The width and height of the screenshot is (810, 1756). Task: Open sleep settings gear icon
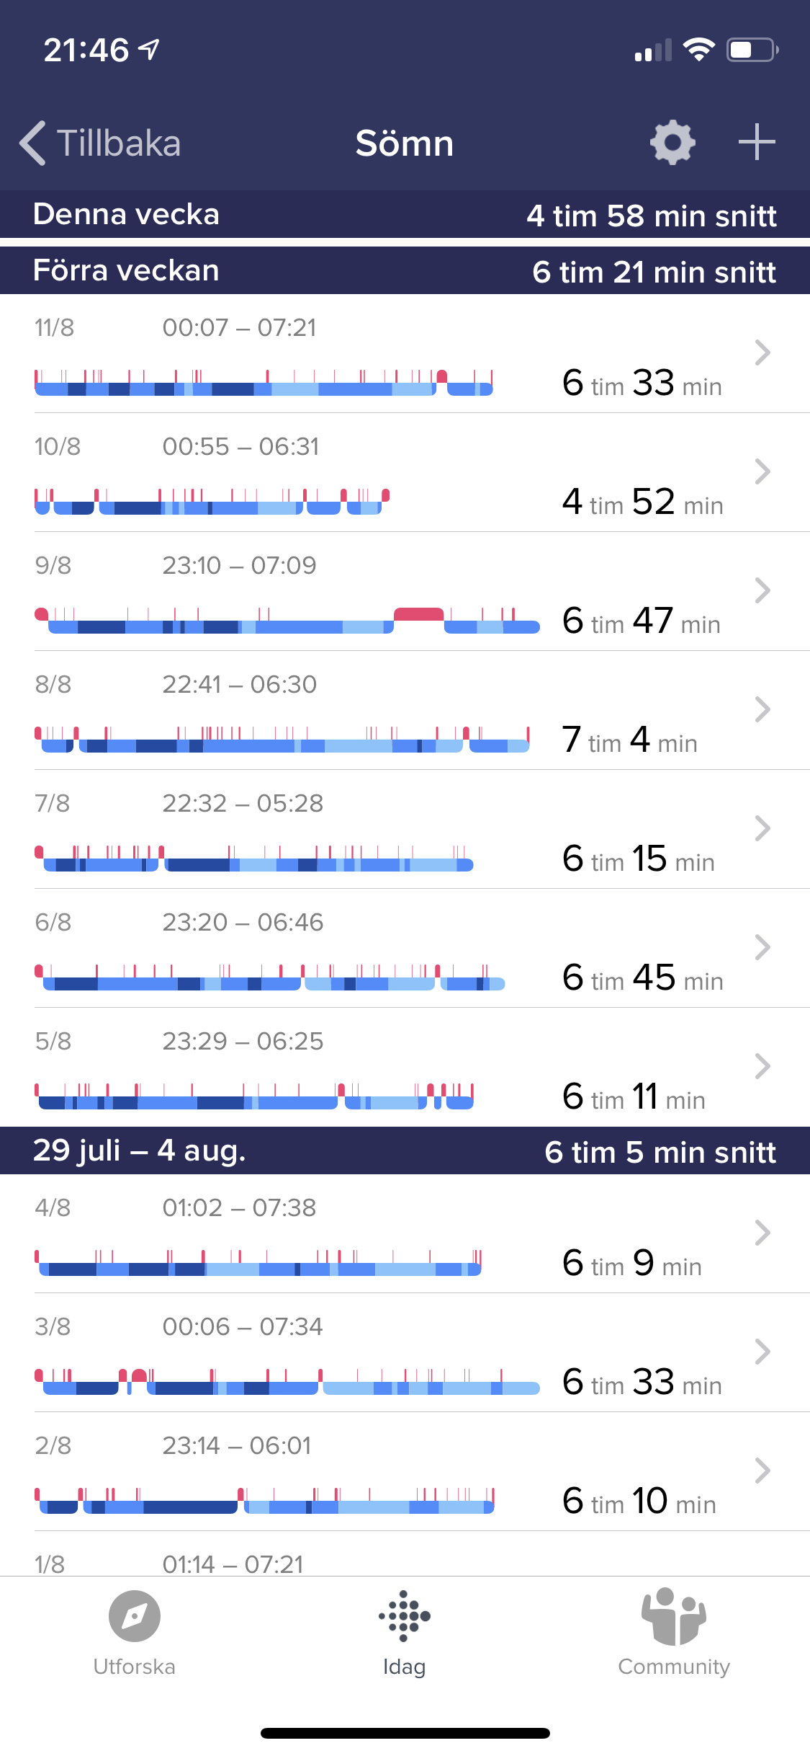point(672,142)
